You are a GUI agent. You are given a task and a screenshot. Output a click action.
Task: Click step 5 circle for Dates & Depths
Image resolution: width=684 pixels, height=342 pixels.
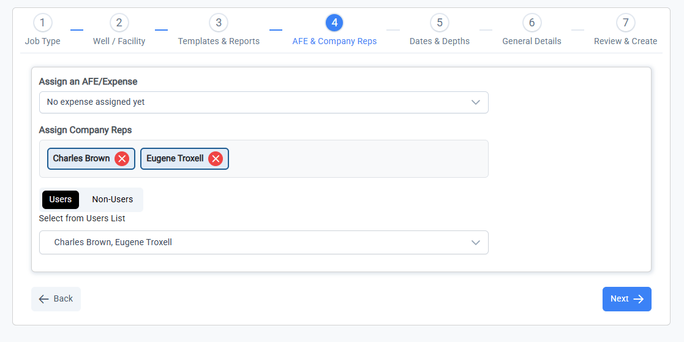440,23
